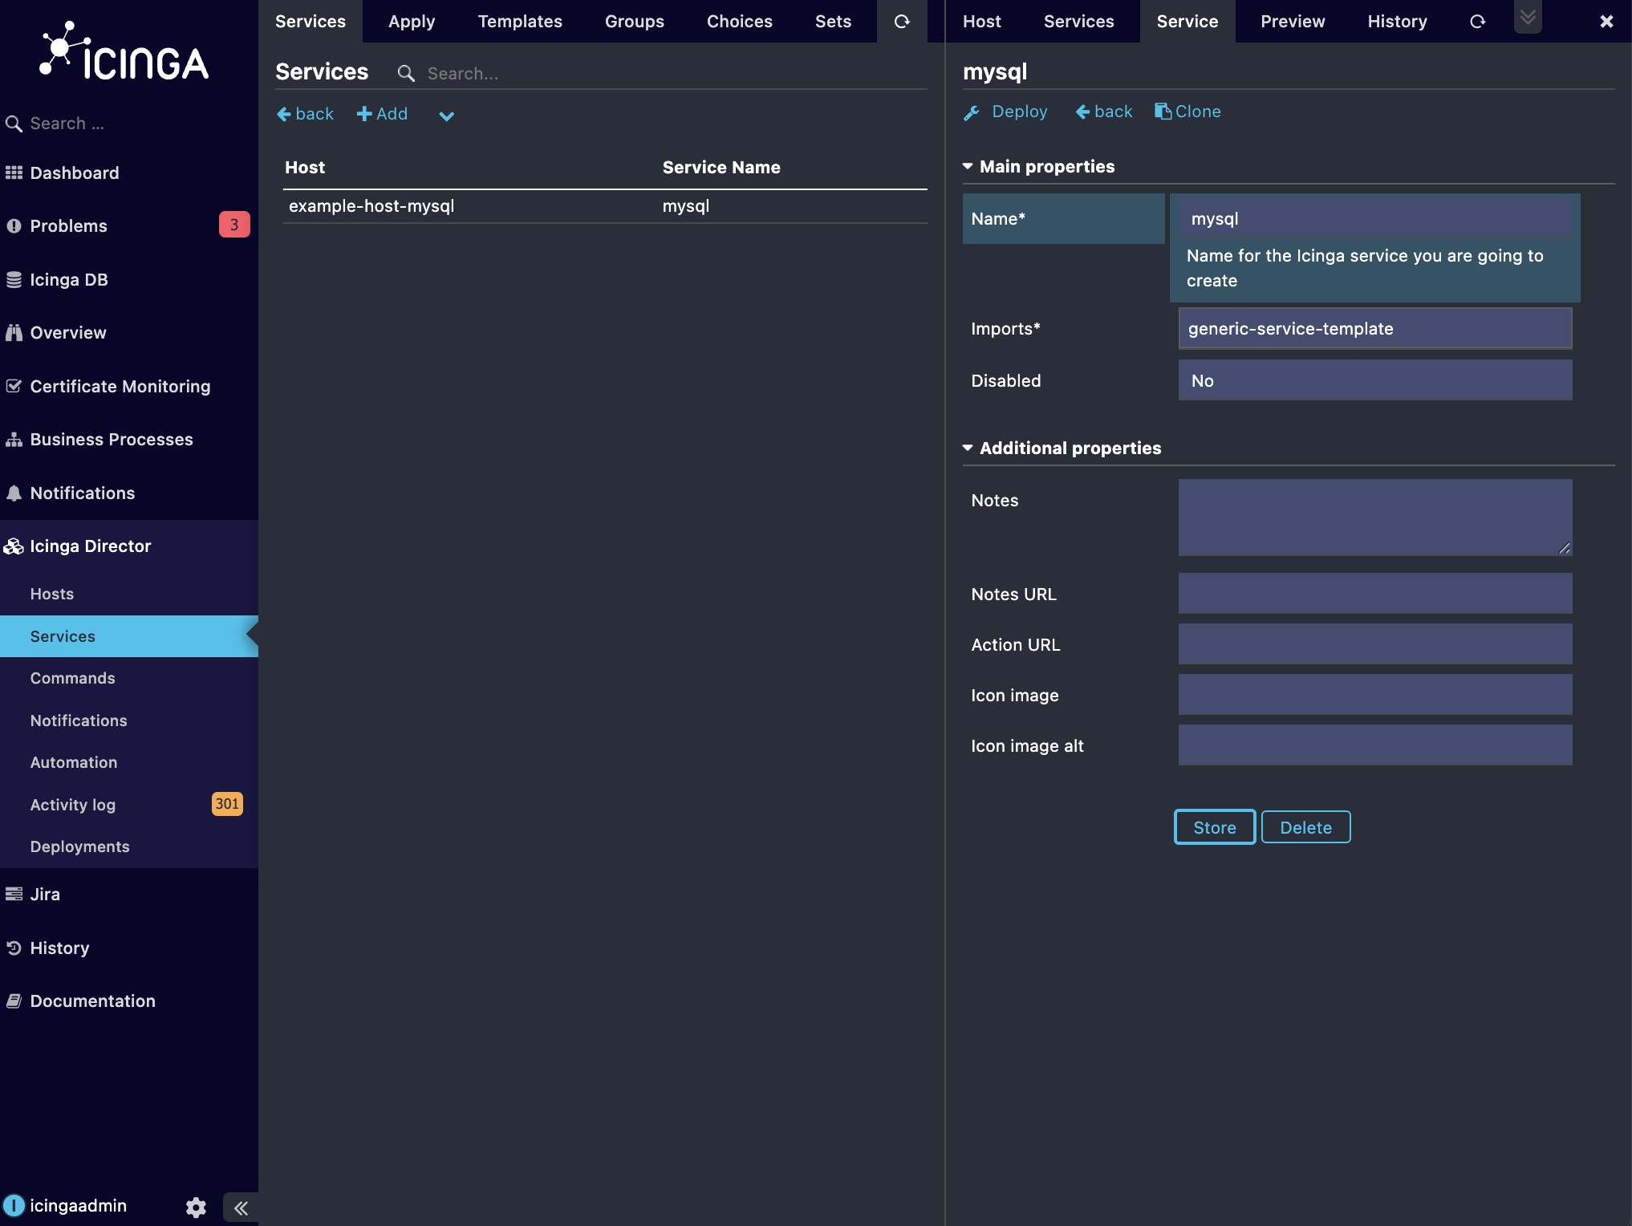The image size is (1632, 1226).
Task: Open Certificate Monitoring
Action: coord(120,386)
